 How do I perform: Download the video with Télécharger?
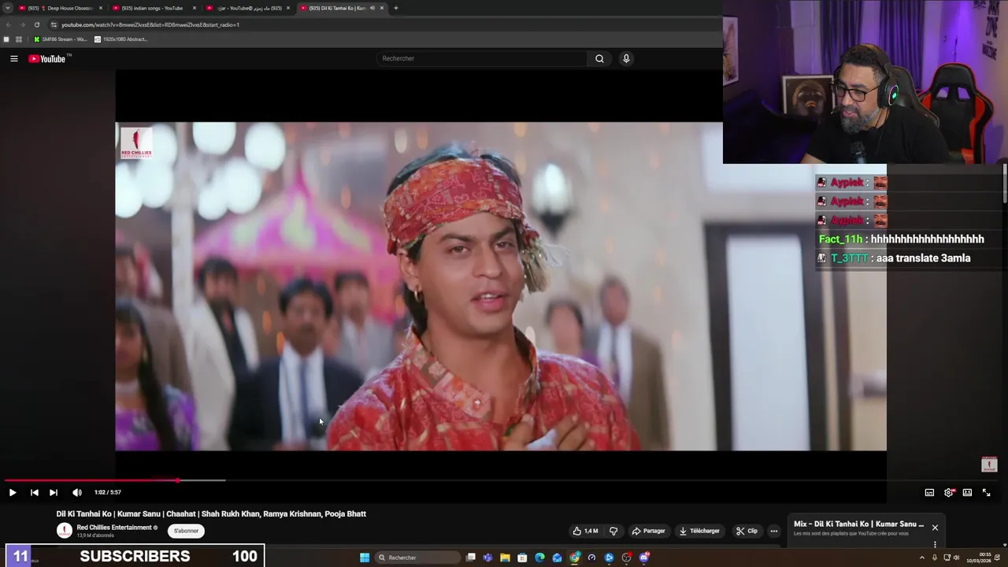(699, 531)
